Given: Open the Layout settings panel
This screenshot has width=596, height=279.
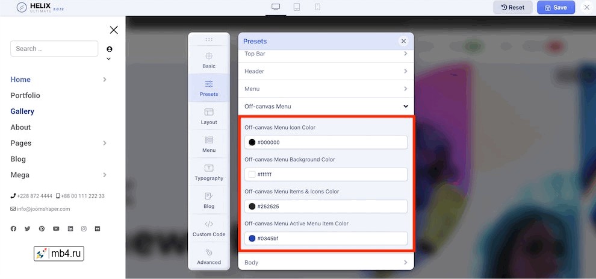Looking at the screenshot, I should 209,116.
